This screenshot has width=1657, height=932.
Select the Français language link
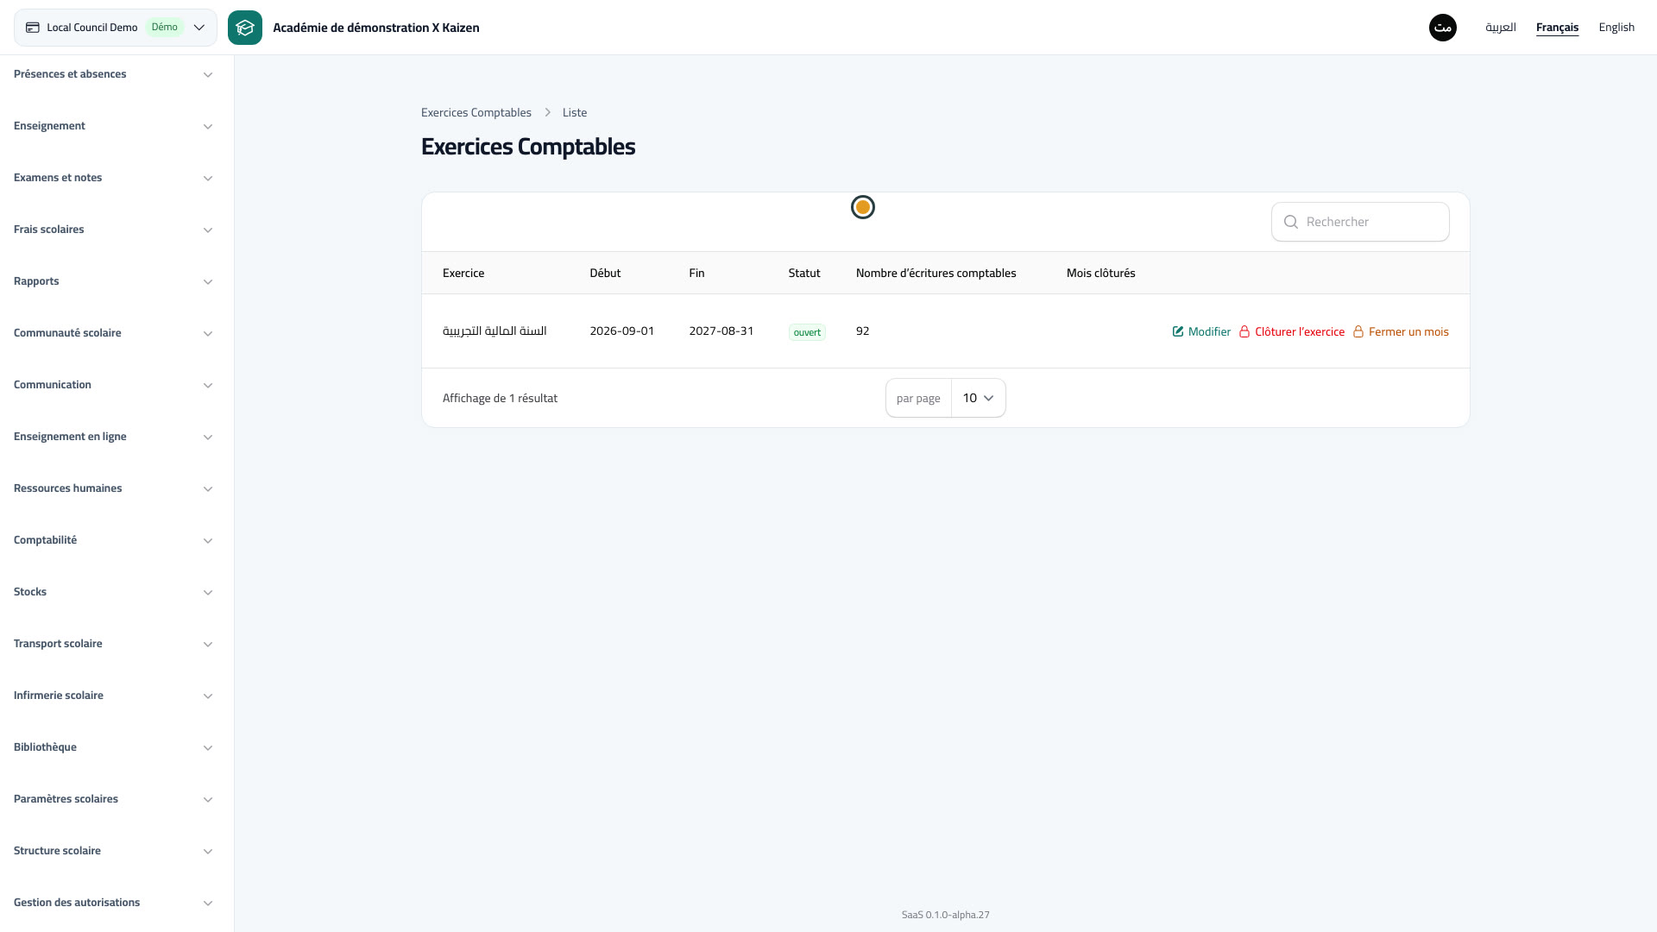coord(1557,28)
